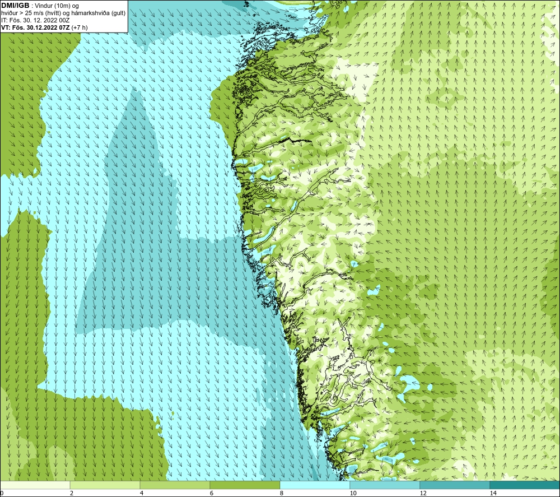Click the 'VT: Fös. 30.12.2022 07Z' line
560x497 pixels.
(x=35, y=27)
